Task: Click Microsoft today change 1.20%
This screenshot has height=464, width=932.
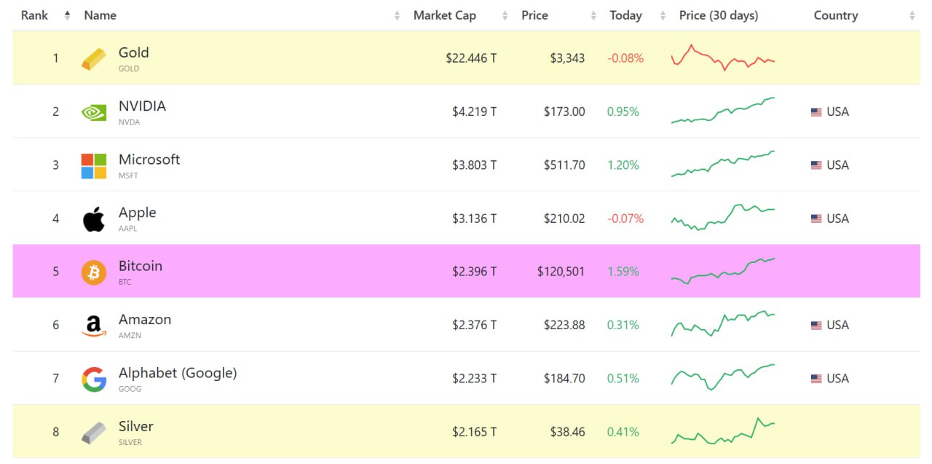Action: 623,165
